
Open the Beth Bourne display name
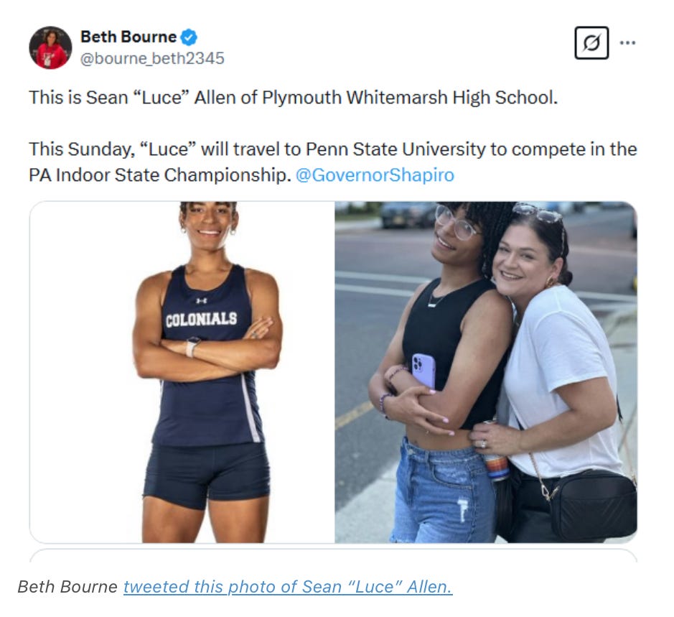coord(128,37)
